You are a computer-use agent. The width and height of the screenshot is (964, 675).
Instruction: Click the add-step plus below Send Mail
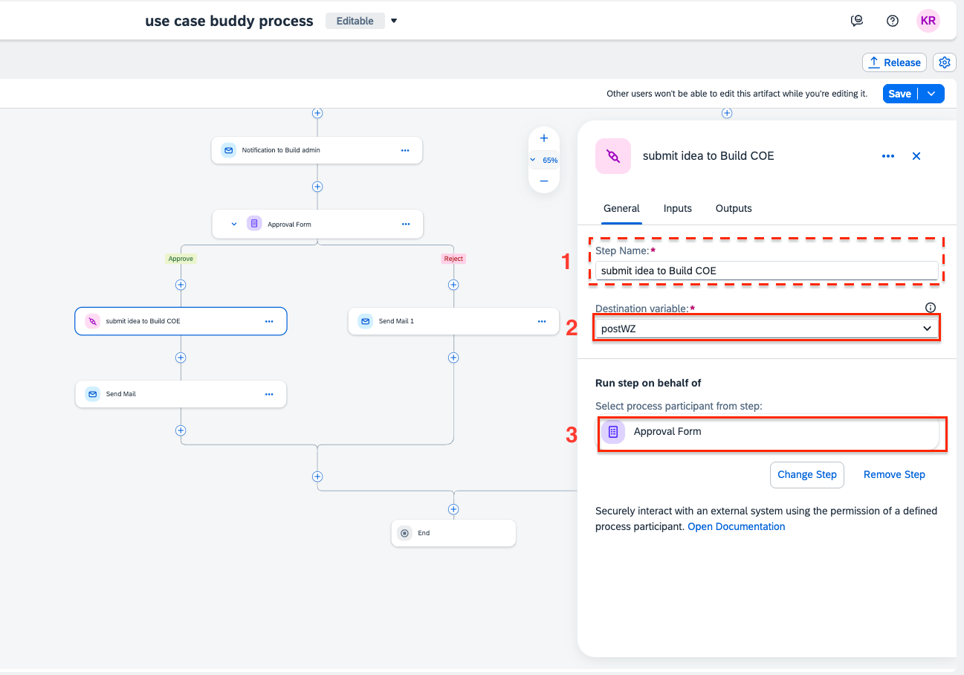tap(180, 430)
